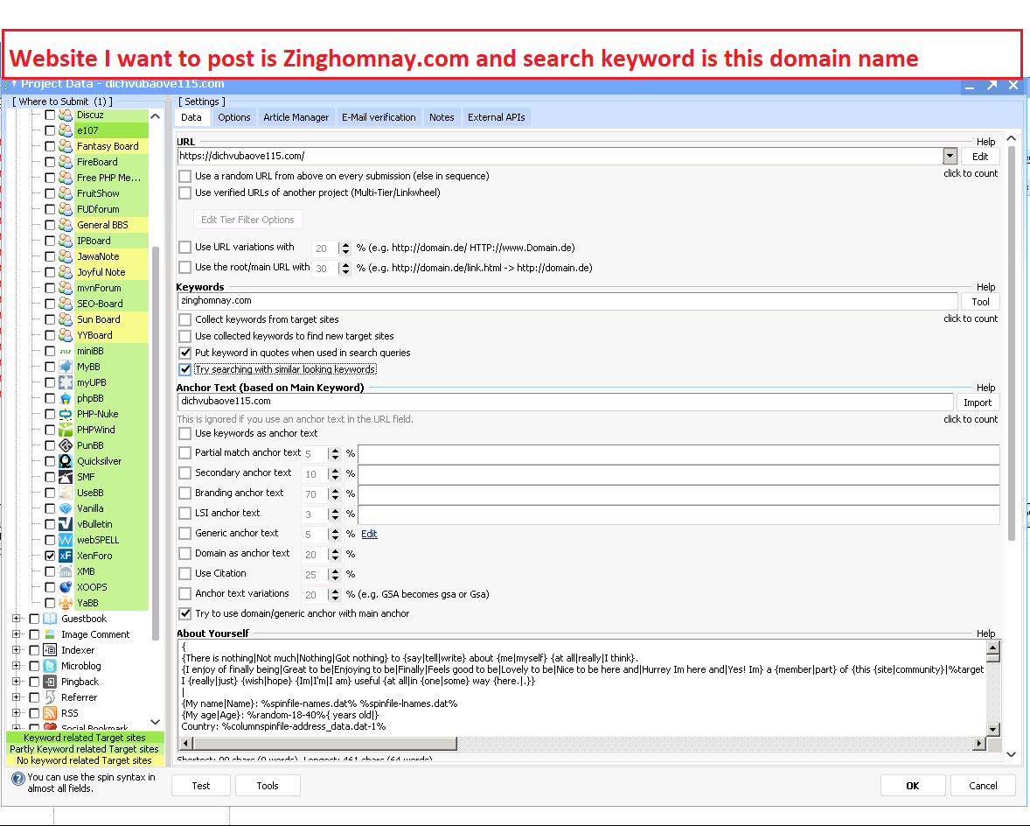Image resolution: width=1030 pixels, height=826 pixels.
Task: Expand the Microblog tree node
Action: pyautogui.click(x=17, y=666)
